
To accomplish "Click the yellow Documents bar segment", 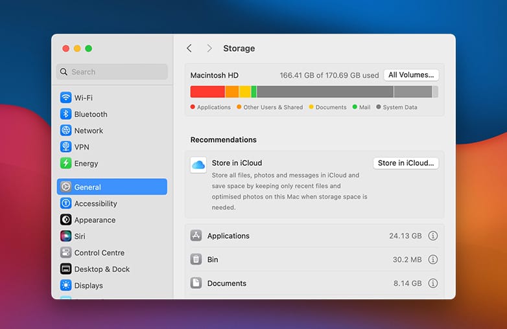I will point(245,92).
